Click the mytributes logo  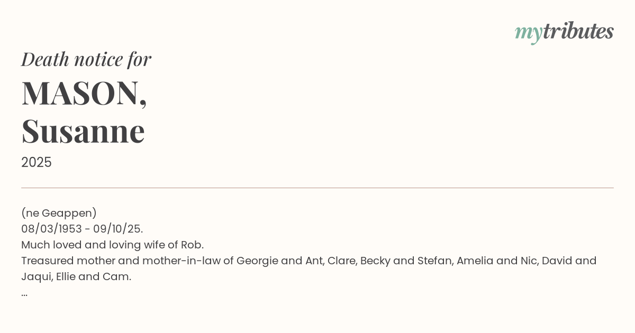point(564,32)
